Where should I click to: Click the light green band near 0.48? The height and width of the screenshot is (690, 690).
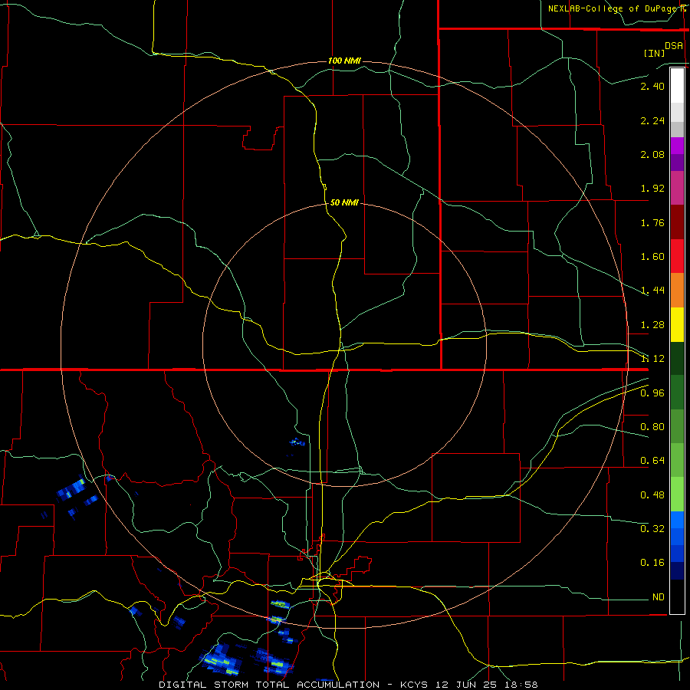(x=677, y=495)
